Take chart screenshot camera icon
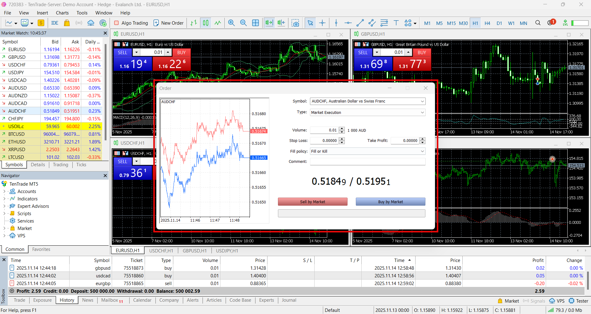The height and width of the screenshot is (314, 591). tap(295, 23)
